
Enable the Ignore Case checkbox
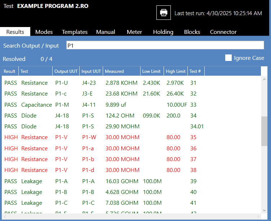pyautogui.click(x=228, y=58)
